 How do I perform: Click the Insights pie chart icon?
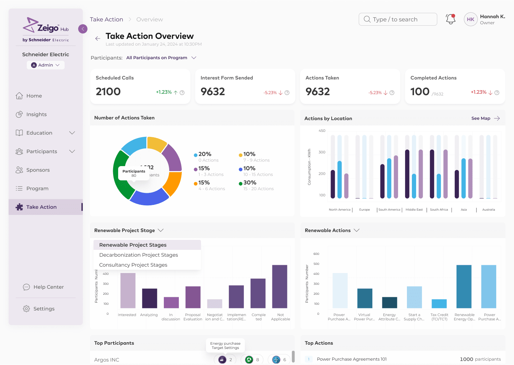(19, 114)
